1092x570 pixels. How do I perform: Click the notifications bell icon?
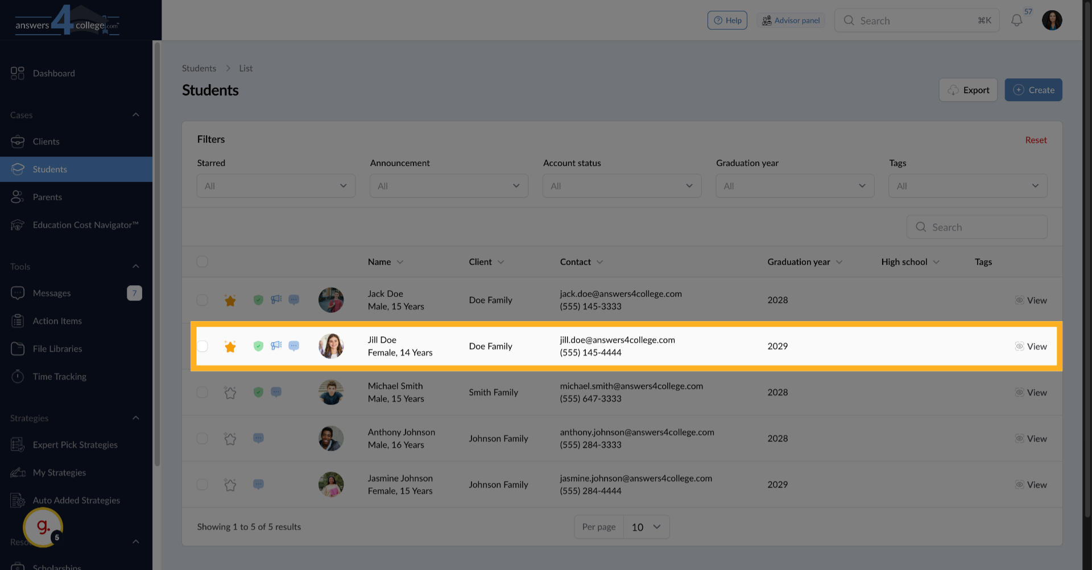1016,20
